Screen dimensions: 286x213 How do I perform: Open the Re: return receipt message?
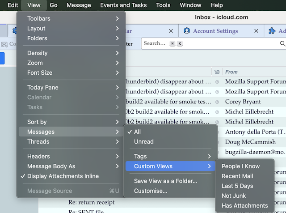click(91, 202)
